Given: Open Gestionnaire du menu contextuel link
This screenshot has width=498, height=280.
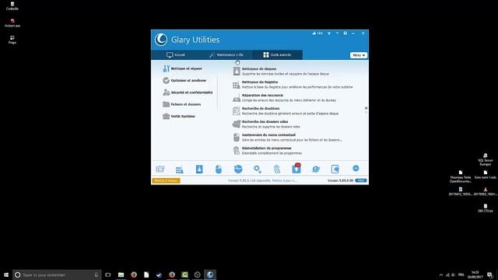Looking at the screenshot, I should [268, 135].
